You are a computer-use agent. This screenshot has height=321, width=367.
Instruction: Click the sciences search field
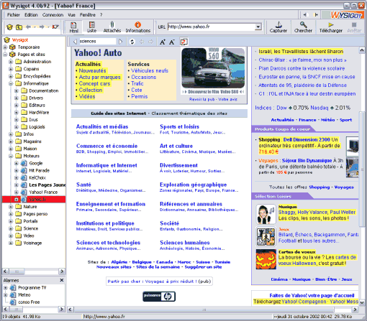pos(97,42)
